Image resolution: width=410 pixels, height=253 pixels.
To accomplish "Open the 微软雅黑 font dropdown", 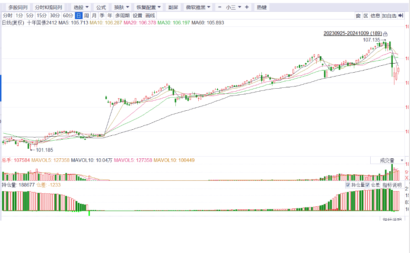I will [198, 7].
